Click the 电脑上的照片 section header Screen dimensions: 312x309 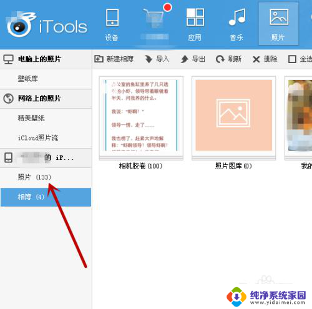[46, 59]
